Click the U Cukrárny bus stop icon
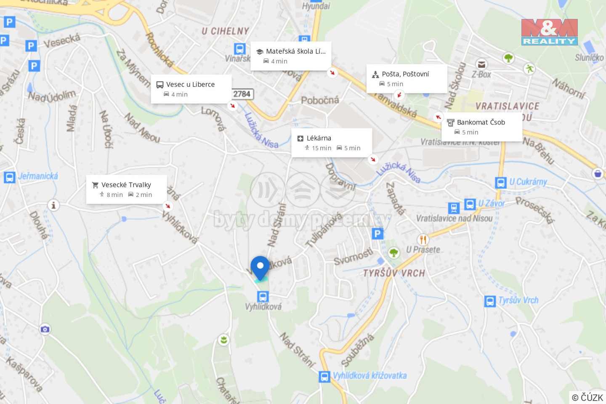 click(x=501, y=183)
